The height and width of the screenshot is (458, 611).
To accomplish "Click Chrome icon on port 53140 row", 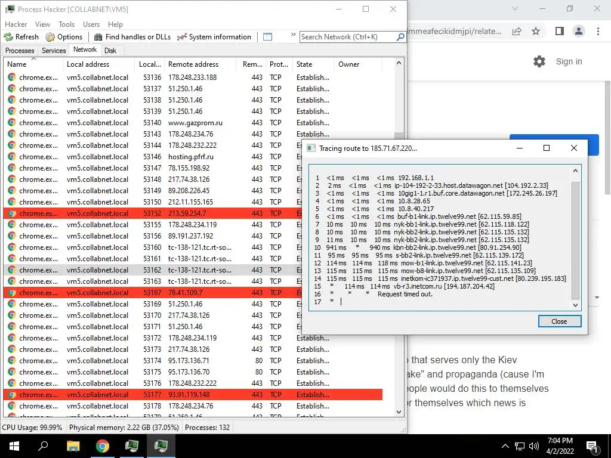I will [12, 123].
